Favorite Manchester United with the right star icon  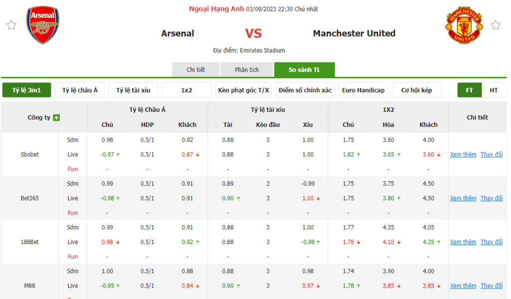(496, 25)
